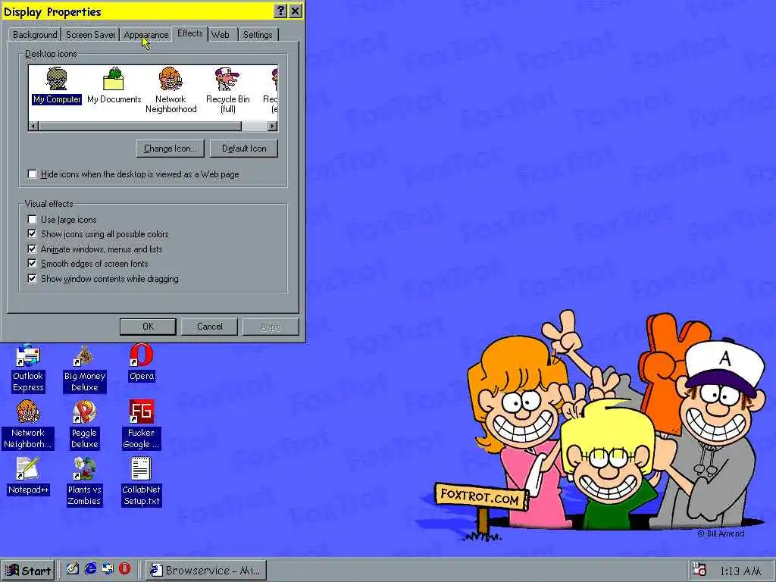This screenshot has width=776, height=582.
Task: Launch Outlook Express from the quick launch
Action: tap(108, 569)
